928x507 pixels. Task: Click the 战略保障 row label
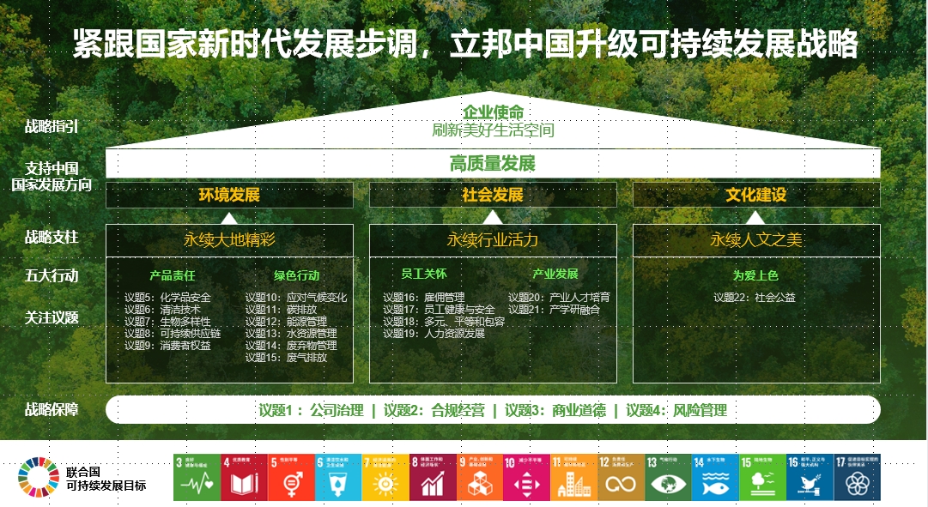[52, 409]
